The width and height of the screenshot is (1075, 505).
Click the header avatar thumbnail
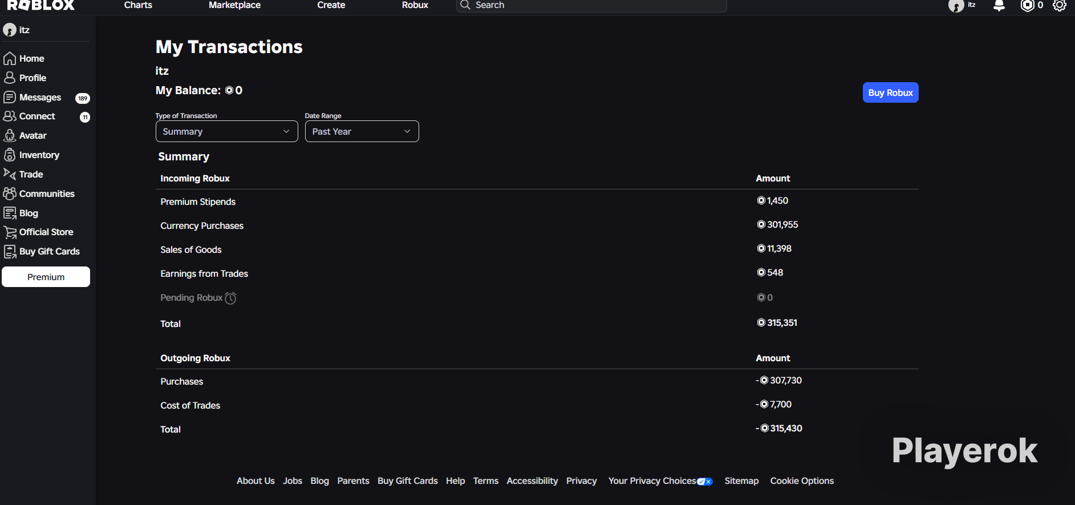[956, 6]
